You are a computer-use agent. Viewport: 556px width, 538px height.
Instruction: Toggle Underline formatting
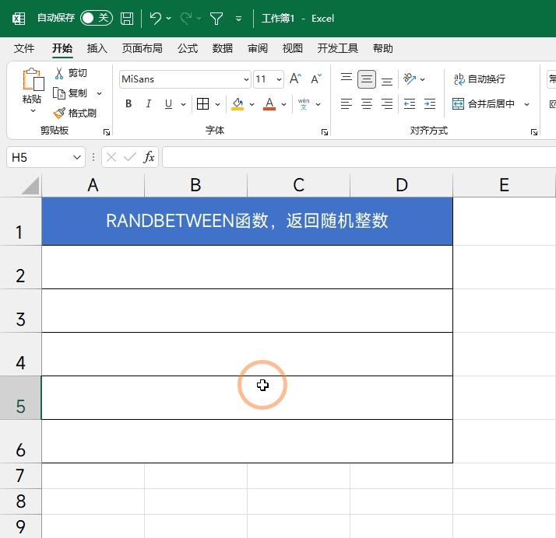[x=168, y=103]
